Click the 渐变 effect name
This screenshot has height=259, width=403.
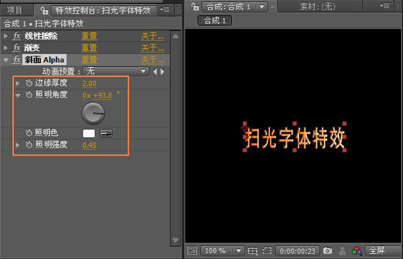32,48
